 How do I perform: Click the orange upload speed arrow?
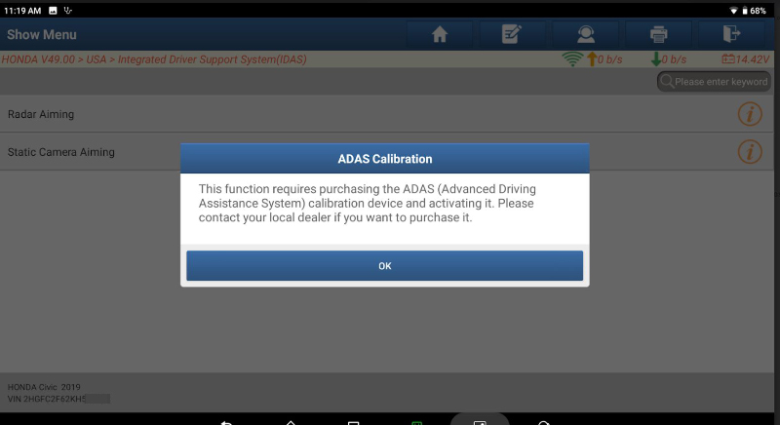(592, 59)
